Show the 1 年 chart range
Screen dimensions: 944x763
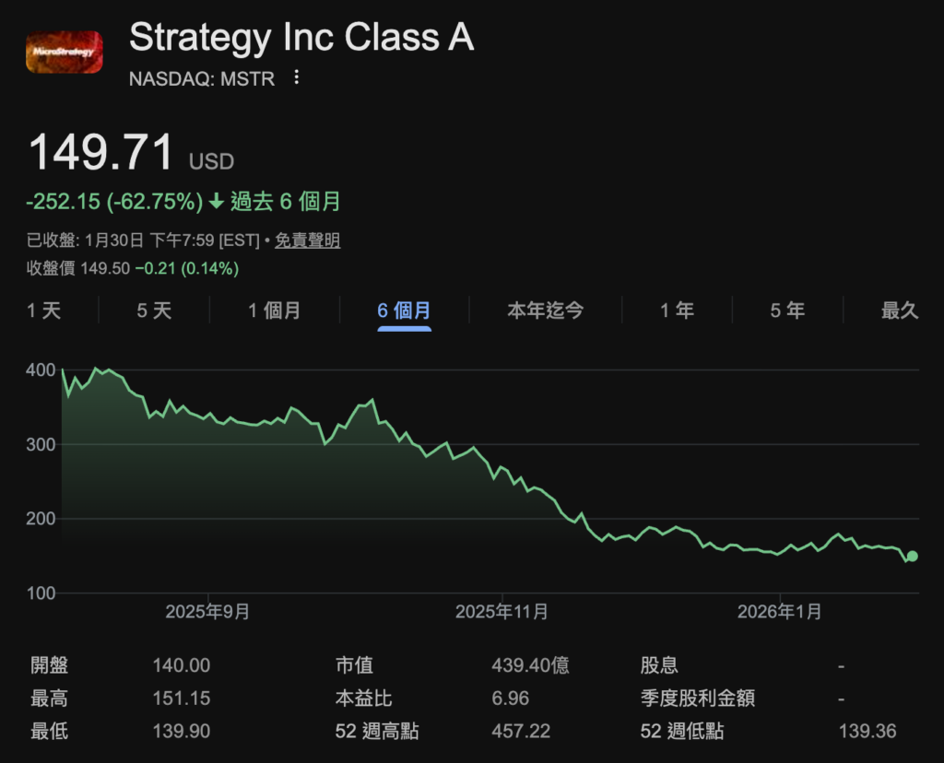[677, 311]
